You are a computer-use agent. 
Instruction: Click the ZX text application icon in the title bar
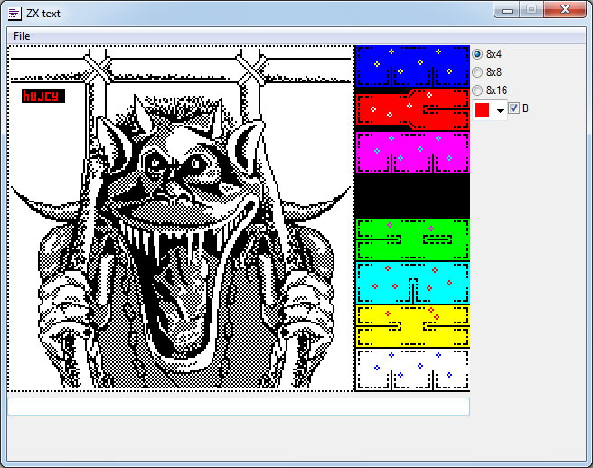tap(14, 14)
